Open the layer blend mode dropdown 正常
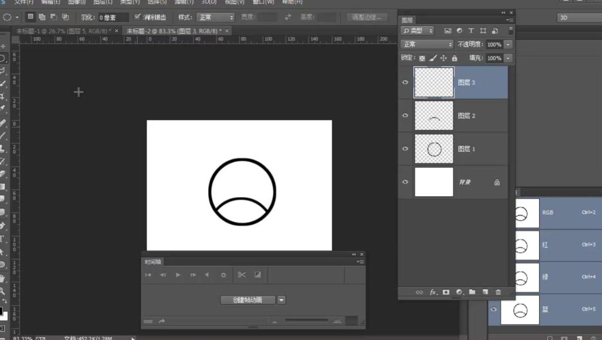This screenshot has width=602, height=340. pyautogui.click(x=427, y=45)
